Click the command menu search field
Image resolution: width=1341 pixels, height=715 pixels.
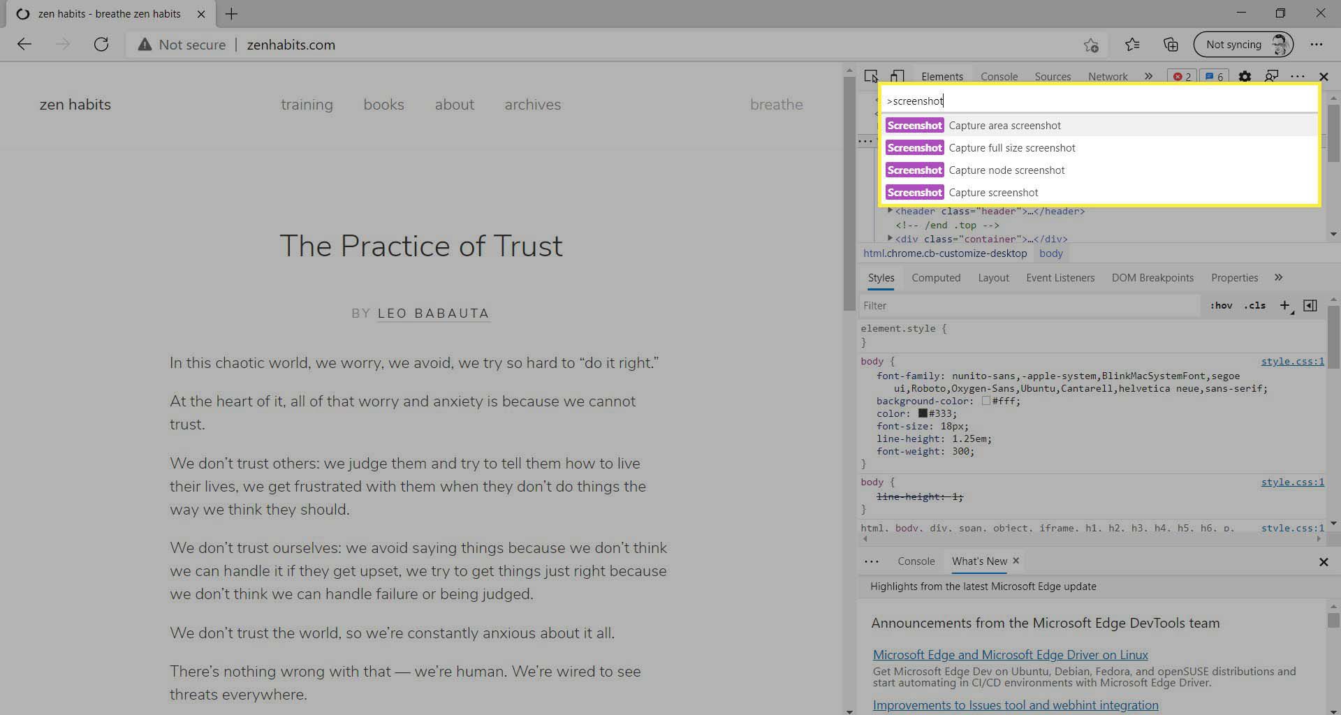(x=1099, y=101)
